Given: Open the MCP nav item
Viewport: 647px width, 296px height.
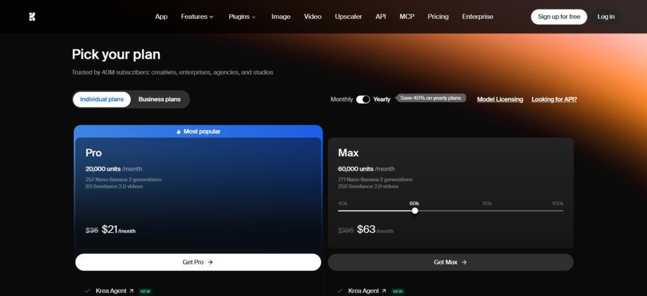Looking at the screenshot, I should point(407,17).
